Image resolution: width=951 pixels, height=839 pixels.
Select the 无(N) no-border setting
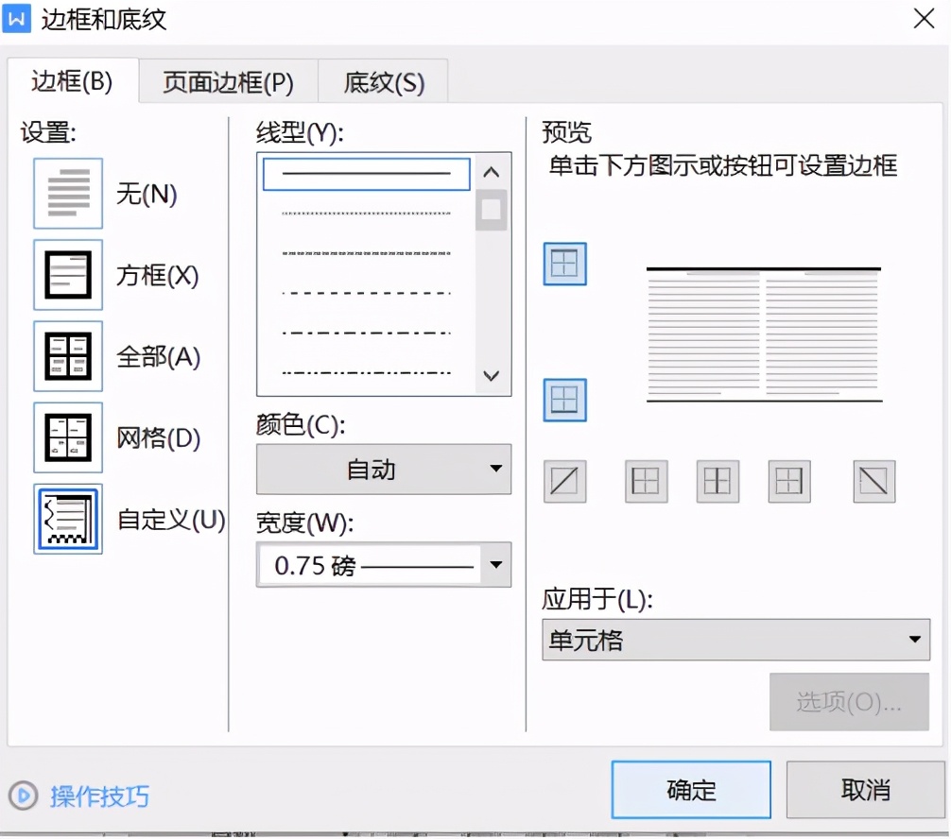(67, 194)
